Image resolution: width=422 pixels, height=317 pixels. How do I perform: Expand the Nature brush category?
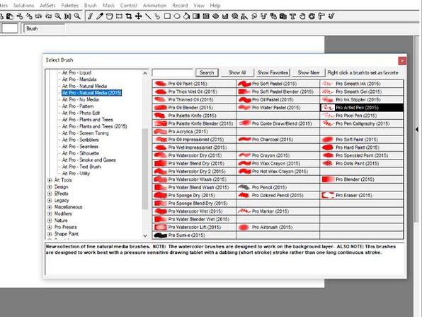50,221
